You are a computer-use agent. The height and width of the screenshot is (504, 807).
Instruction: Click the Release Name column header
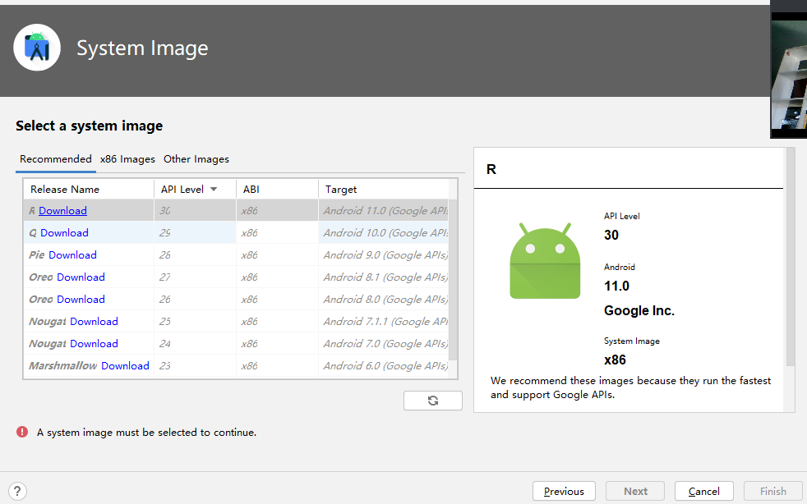65,190
